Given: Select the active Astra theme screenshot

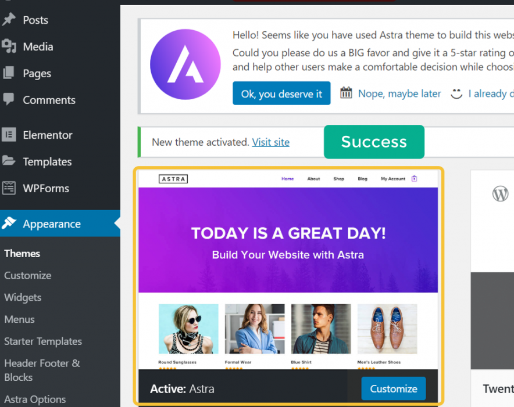Looking at the screenshot, I should 288,270.
